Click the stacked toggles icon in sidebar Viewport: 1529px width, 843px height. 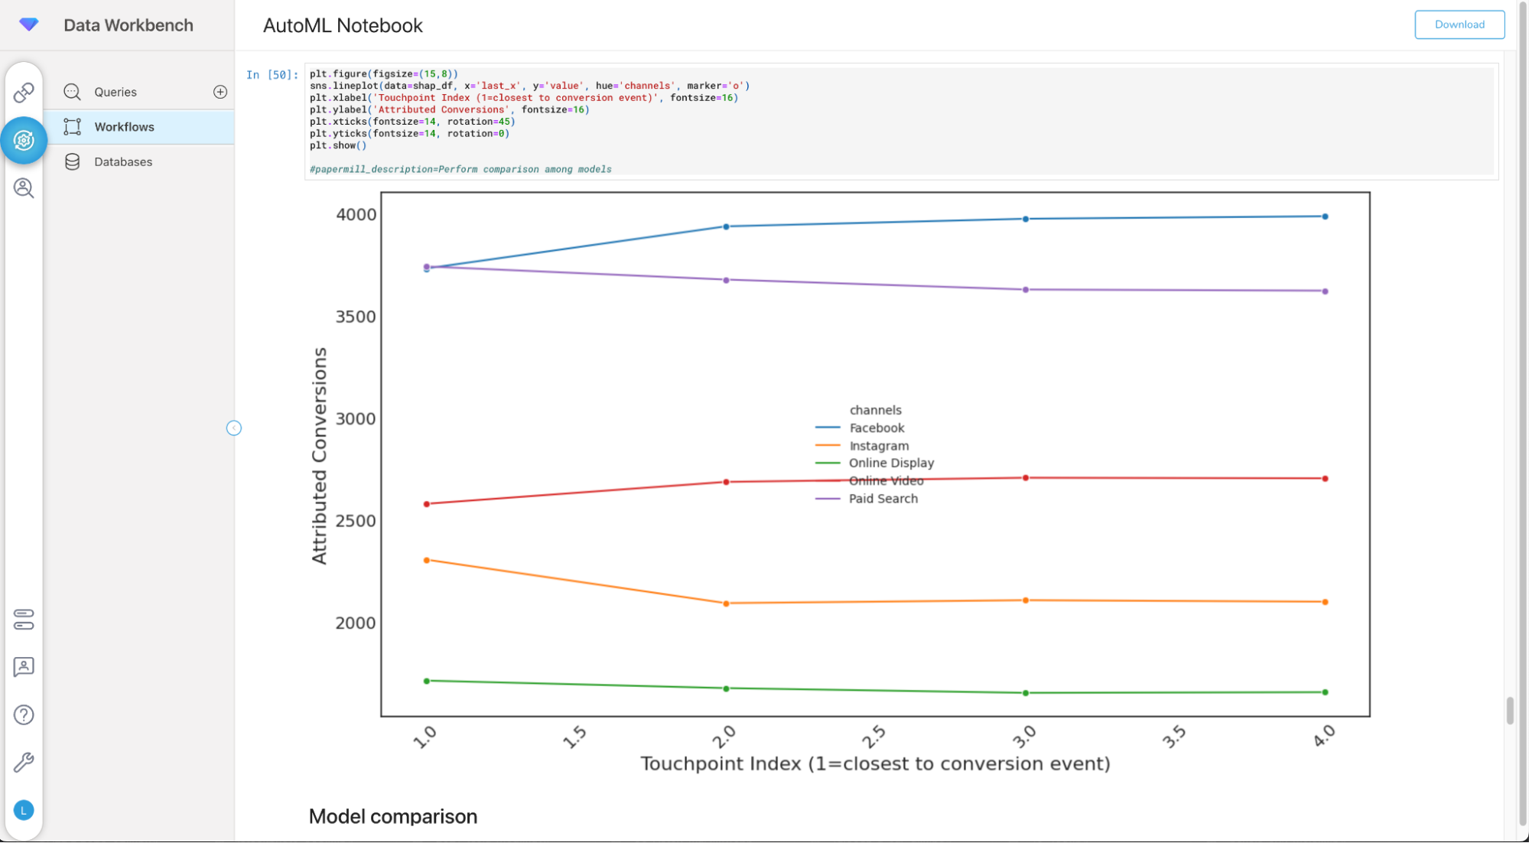[24, 619]
